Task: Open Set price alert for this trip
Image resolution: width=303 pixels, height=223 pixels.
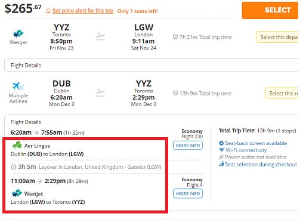Action: tap(83, 11)
